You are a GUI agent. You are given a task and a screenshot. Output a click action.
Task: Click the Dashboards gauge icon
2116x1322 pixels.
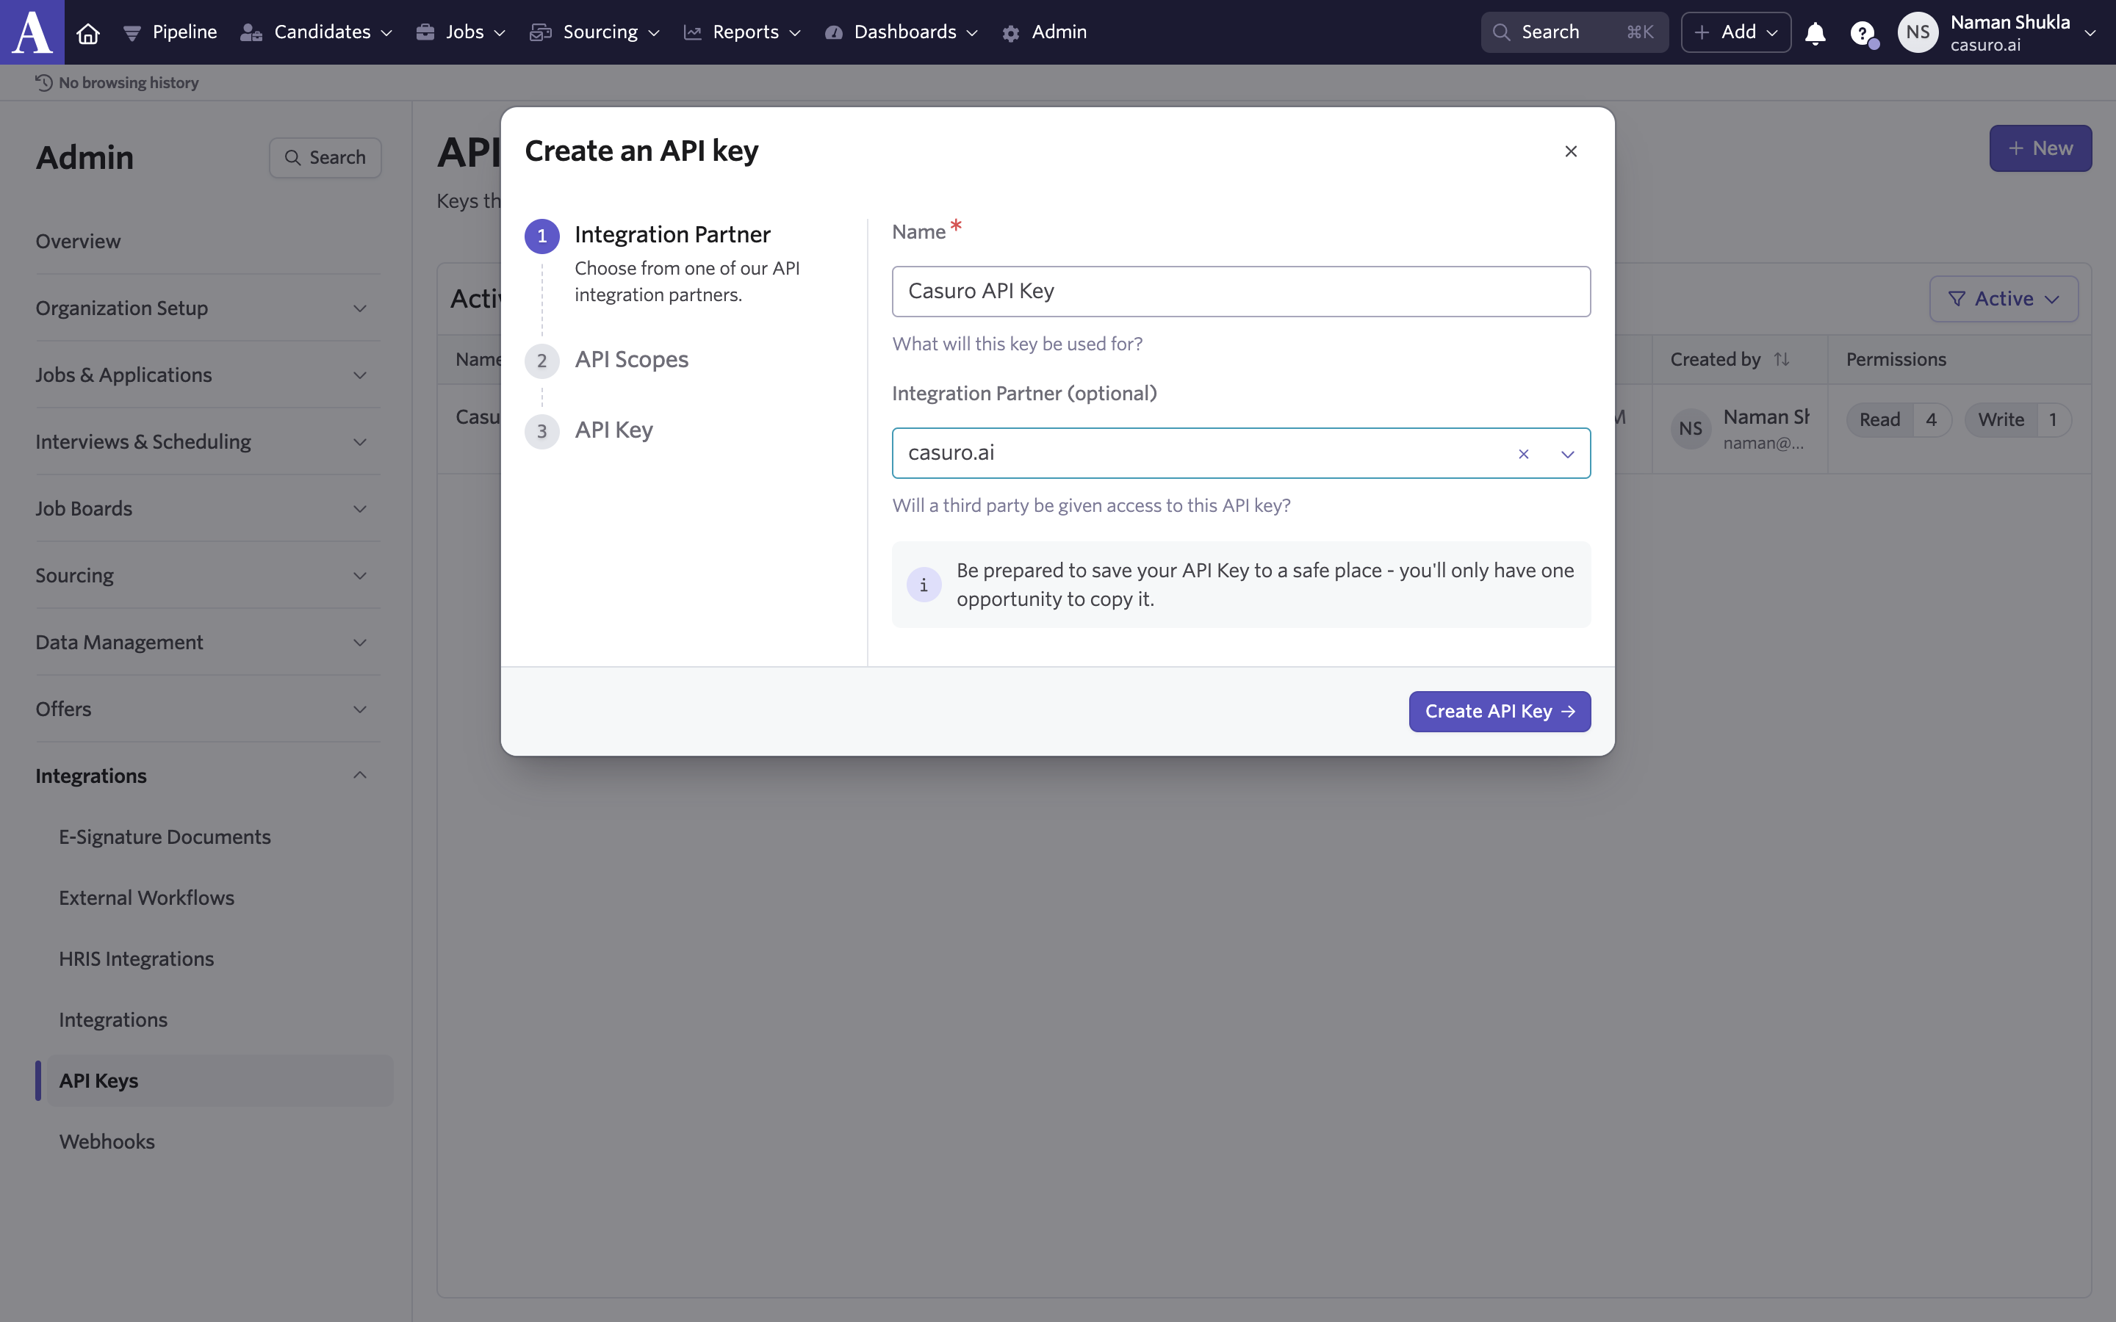click(834, 32)
